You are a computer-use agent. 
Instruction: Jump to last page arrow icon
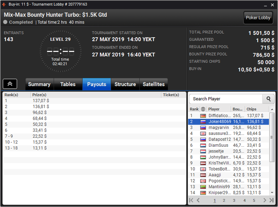coord(271,200)
